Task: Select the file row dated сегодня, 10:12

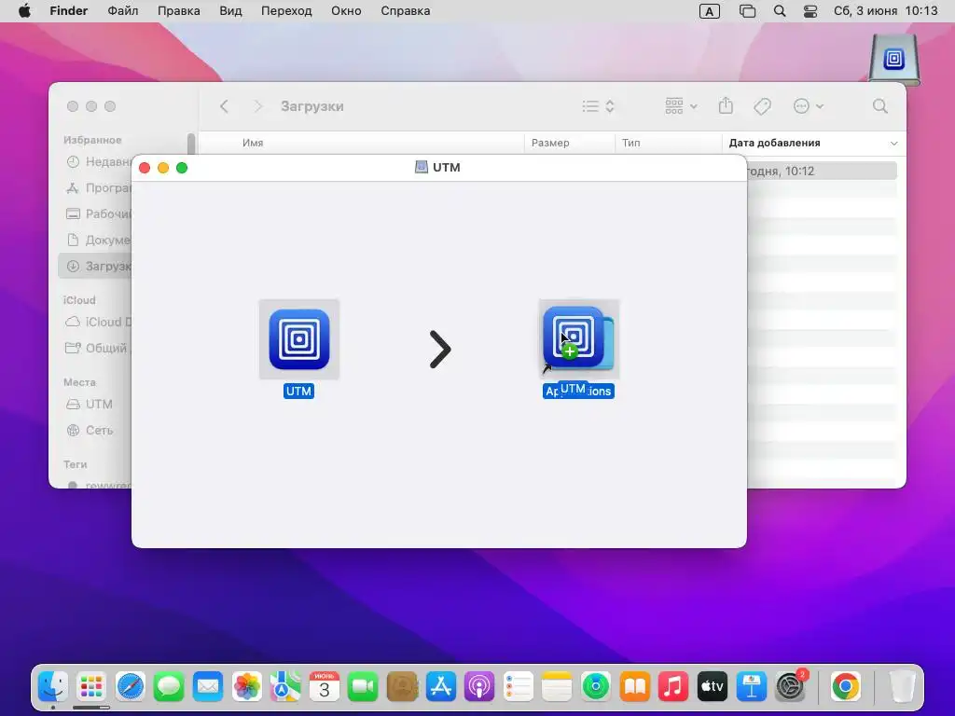Action: tap(822, 172)
